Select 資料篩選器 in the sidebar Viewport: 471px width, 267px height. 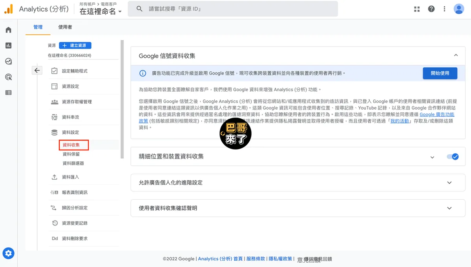(73, 163)
